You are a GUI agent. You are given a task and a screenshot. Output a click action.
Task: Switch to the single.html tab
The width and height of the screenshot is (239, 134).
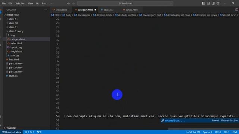(132, 10)
